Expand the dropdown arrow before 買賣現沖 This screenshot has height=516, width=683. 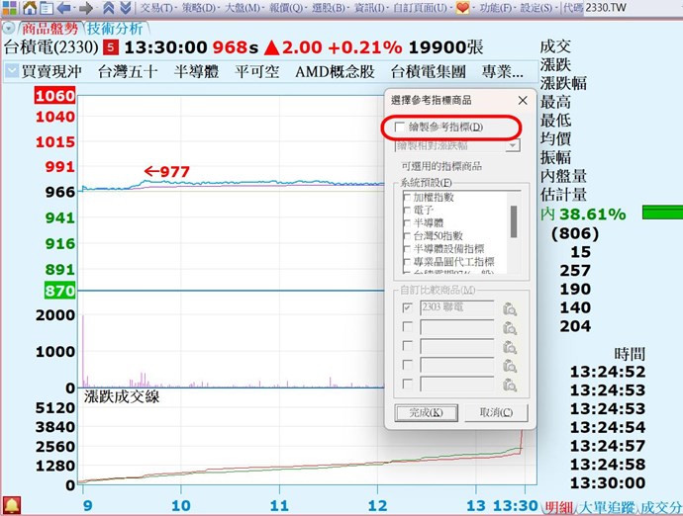12,71
